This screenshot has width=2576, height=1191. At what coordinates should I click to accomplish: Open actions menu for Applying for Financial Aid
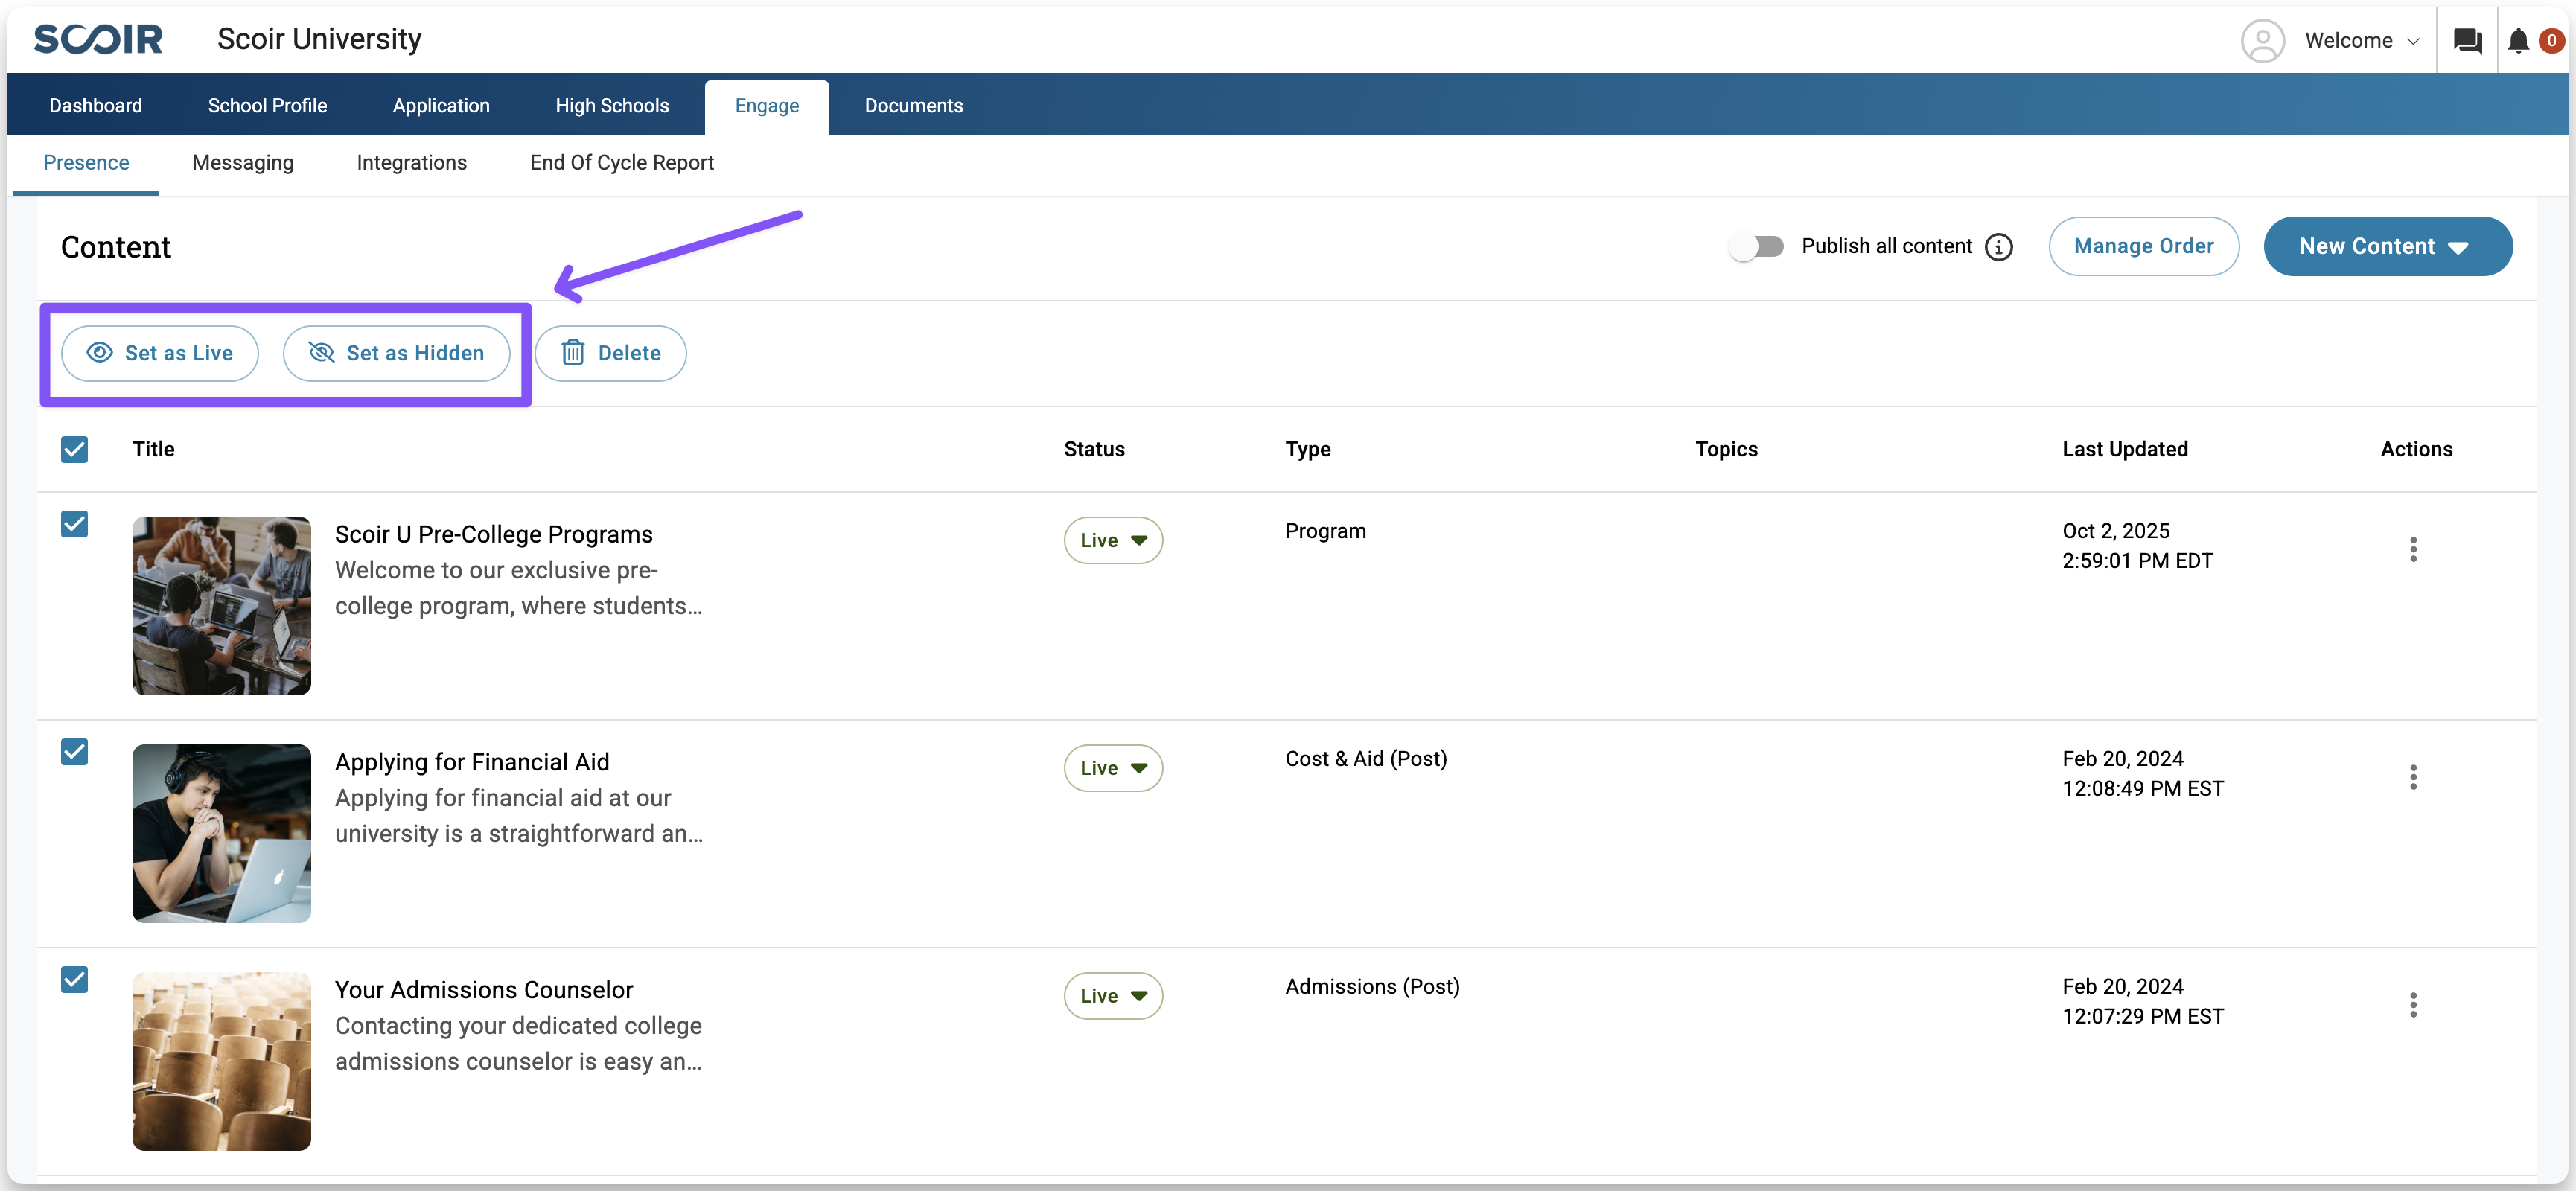(x=2412, y=777)
